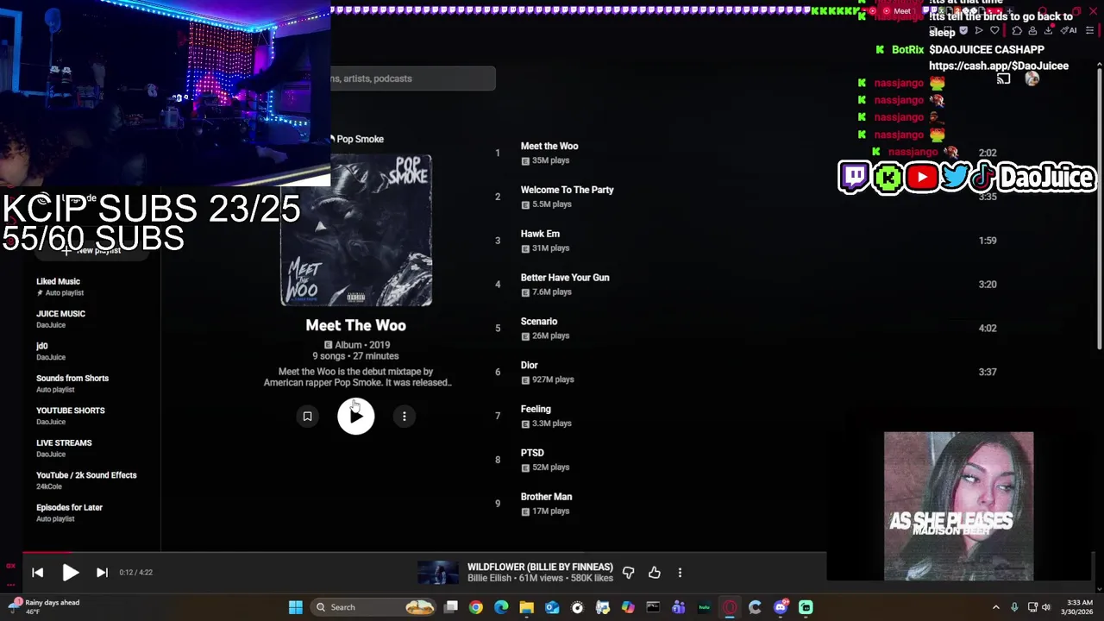This screenshot has height=621, width=1104.
Task: Open Task View on taskbar
Action: tap(451, 607)
